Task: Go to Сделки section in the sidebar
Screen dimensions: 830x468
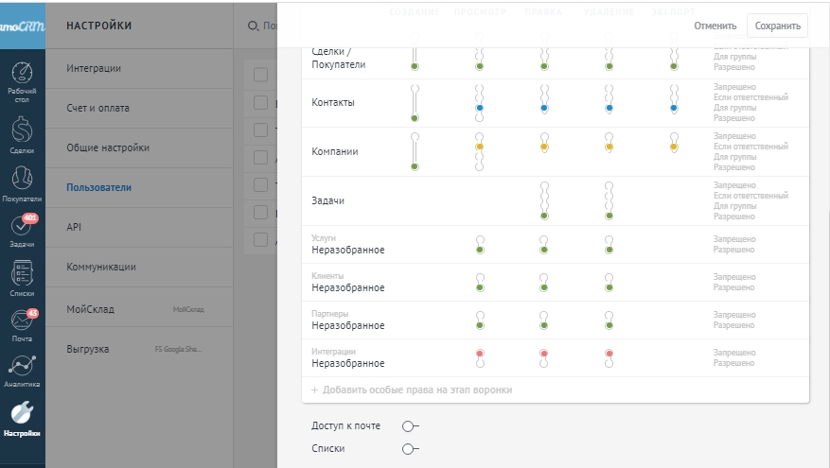Action: pos(22,132)
